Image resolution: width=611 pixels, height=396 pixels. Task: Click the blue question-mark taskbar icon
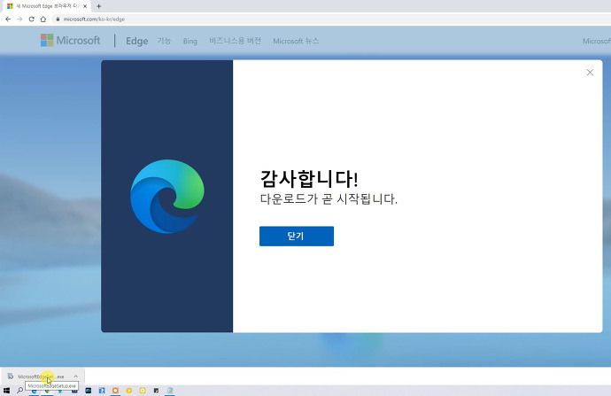coord(102,391)
